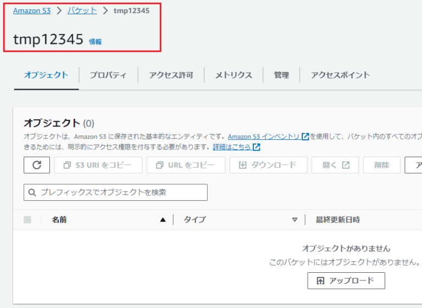Click the S3 URI をコピー button
The height and width of the screenshot is (308, 422).
click(x=98, y=165)
